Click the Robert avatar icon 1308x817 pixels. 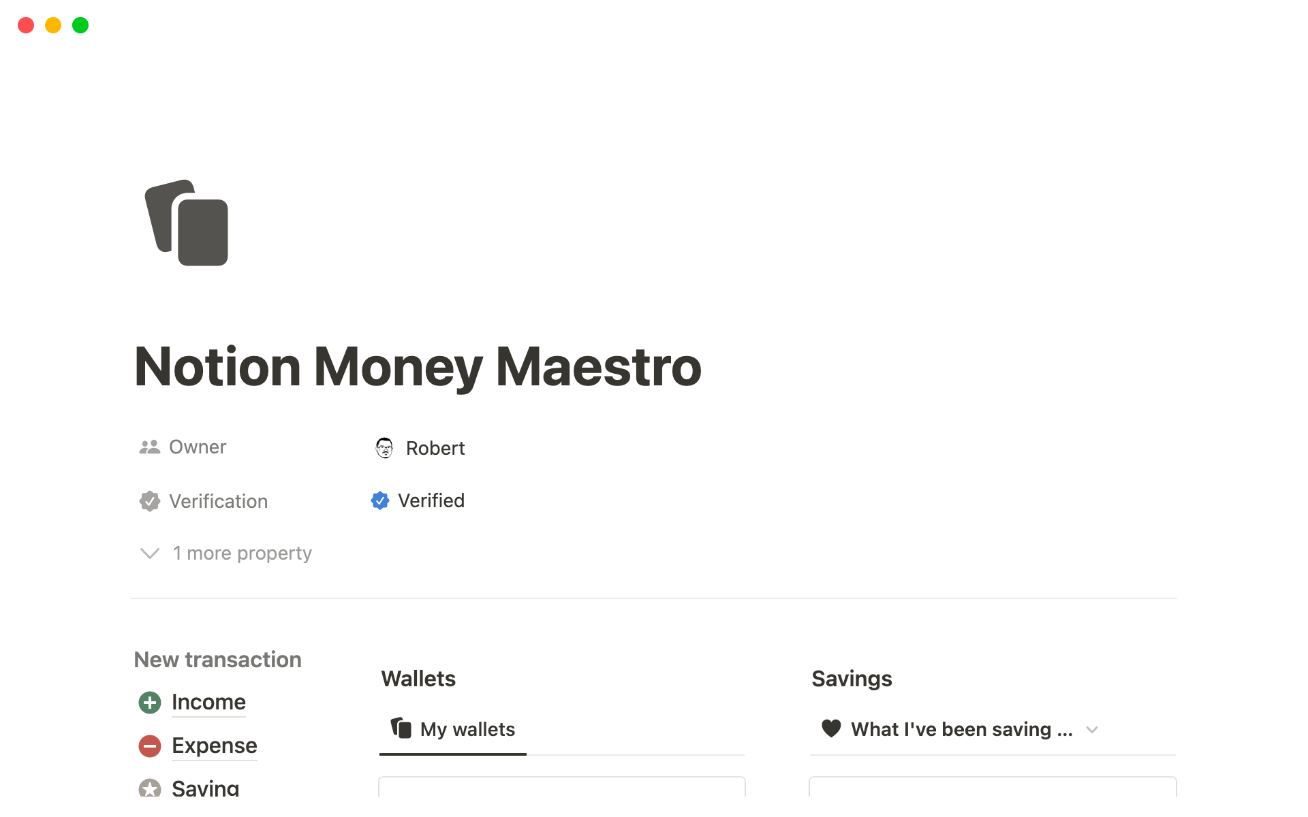click(x=385, y=448)
